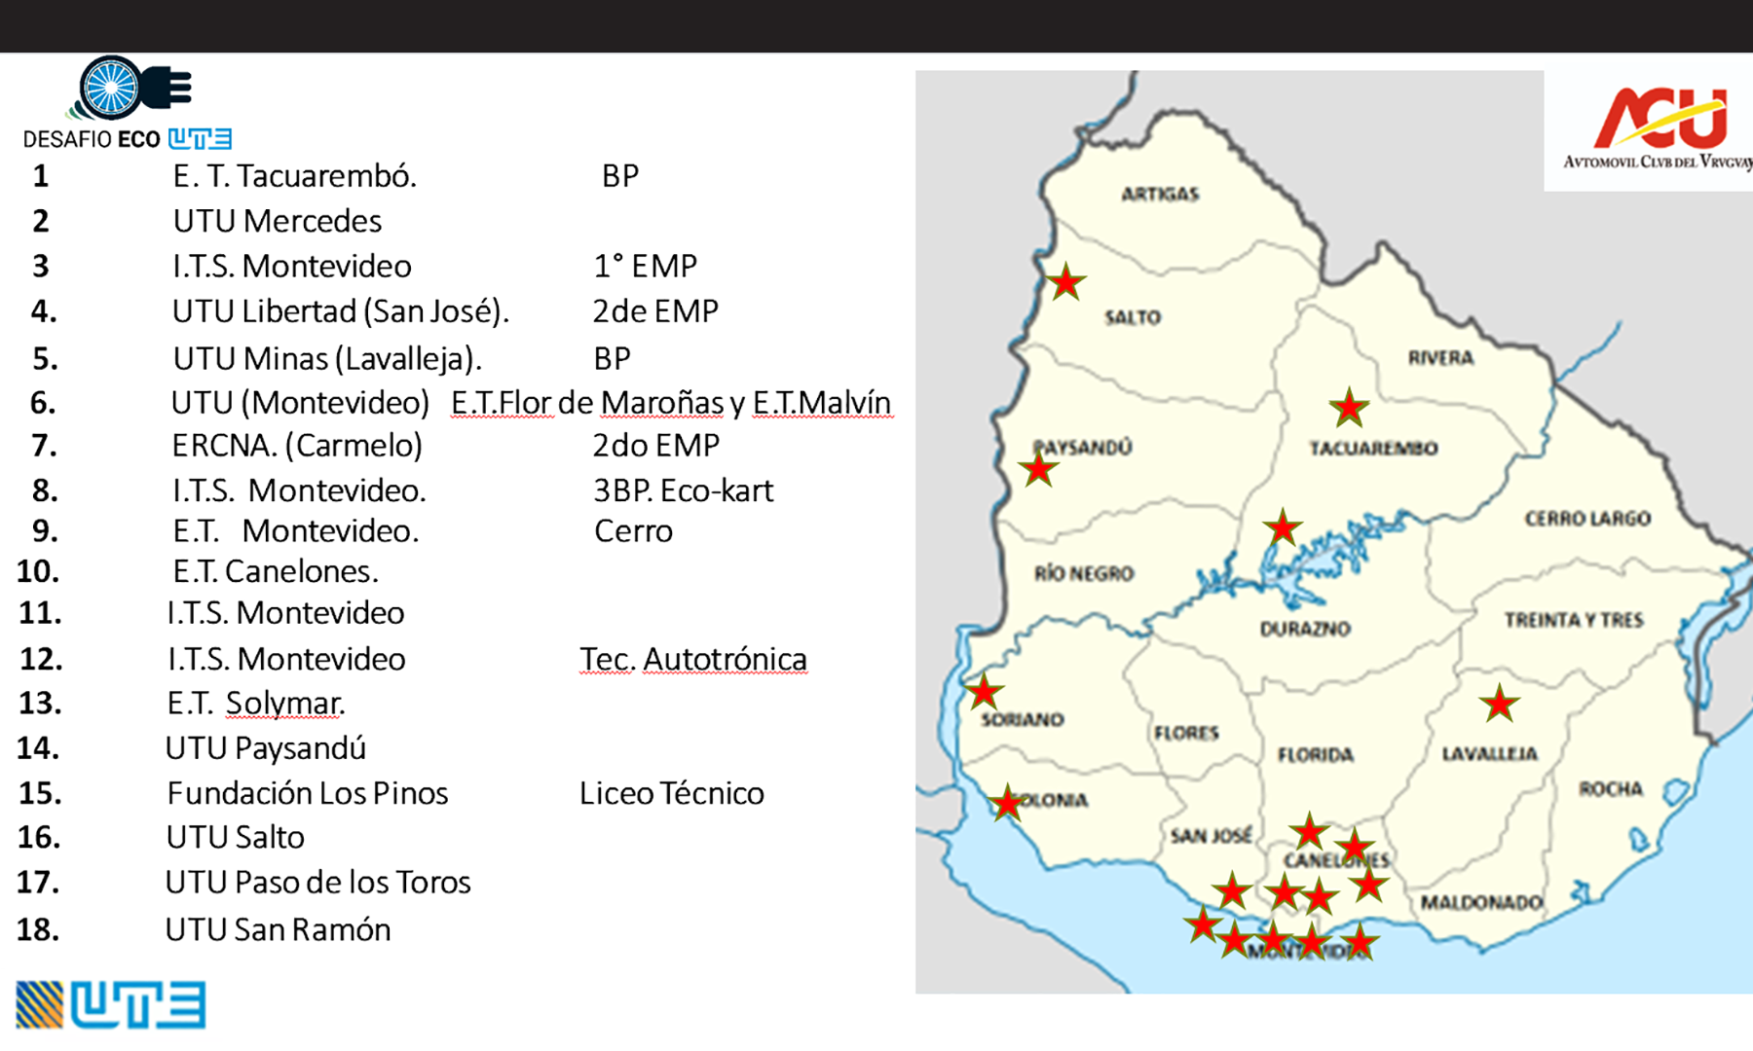Select 'UTU Minas (Lavalleja).' entry
This screenshot has width=1753, height=1051.
pyautogui.click(x=327, y=358)
